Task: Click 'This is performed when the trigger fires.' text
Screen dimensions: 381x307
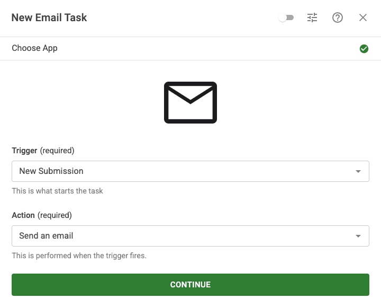Action: coord(79,256)
